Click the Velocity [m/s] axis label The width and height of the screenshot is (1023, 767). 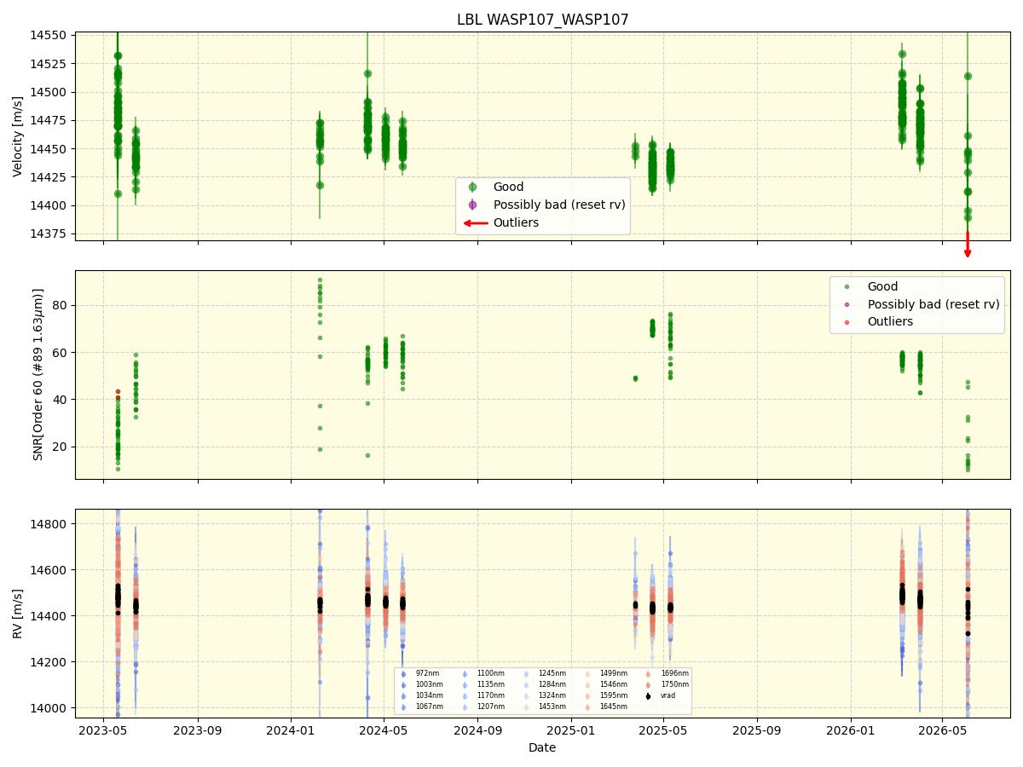tap(18, 136)
